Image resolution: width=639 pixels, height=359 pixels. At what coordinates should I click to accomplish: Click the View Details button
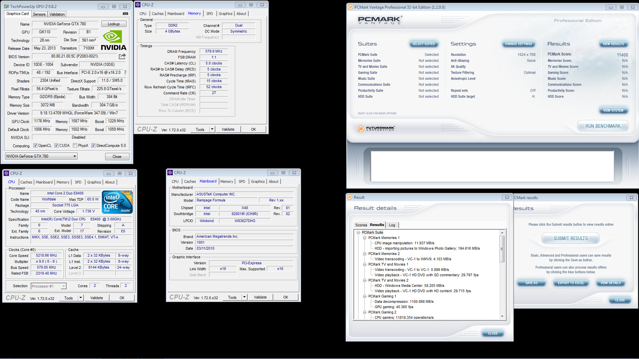(x=610, y=283)
